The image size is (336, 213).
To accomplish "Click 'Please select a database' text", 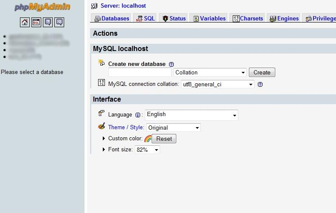I will (32, 72).
